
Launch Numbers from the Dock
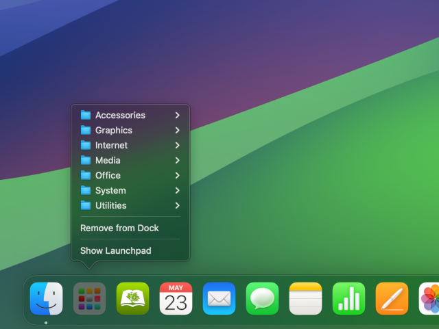(x=348, y=298)
